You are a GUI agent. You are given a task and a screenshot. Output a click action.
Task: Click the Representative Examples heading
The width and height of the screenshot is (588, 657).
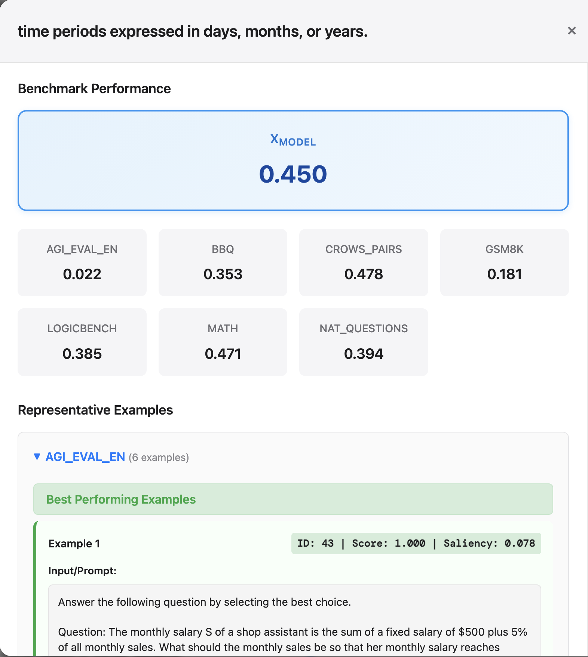pyautogui.click(x=95, y=410)
